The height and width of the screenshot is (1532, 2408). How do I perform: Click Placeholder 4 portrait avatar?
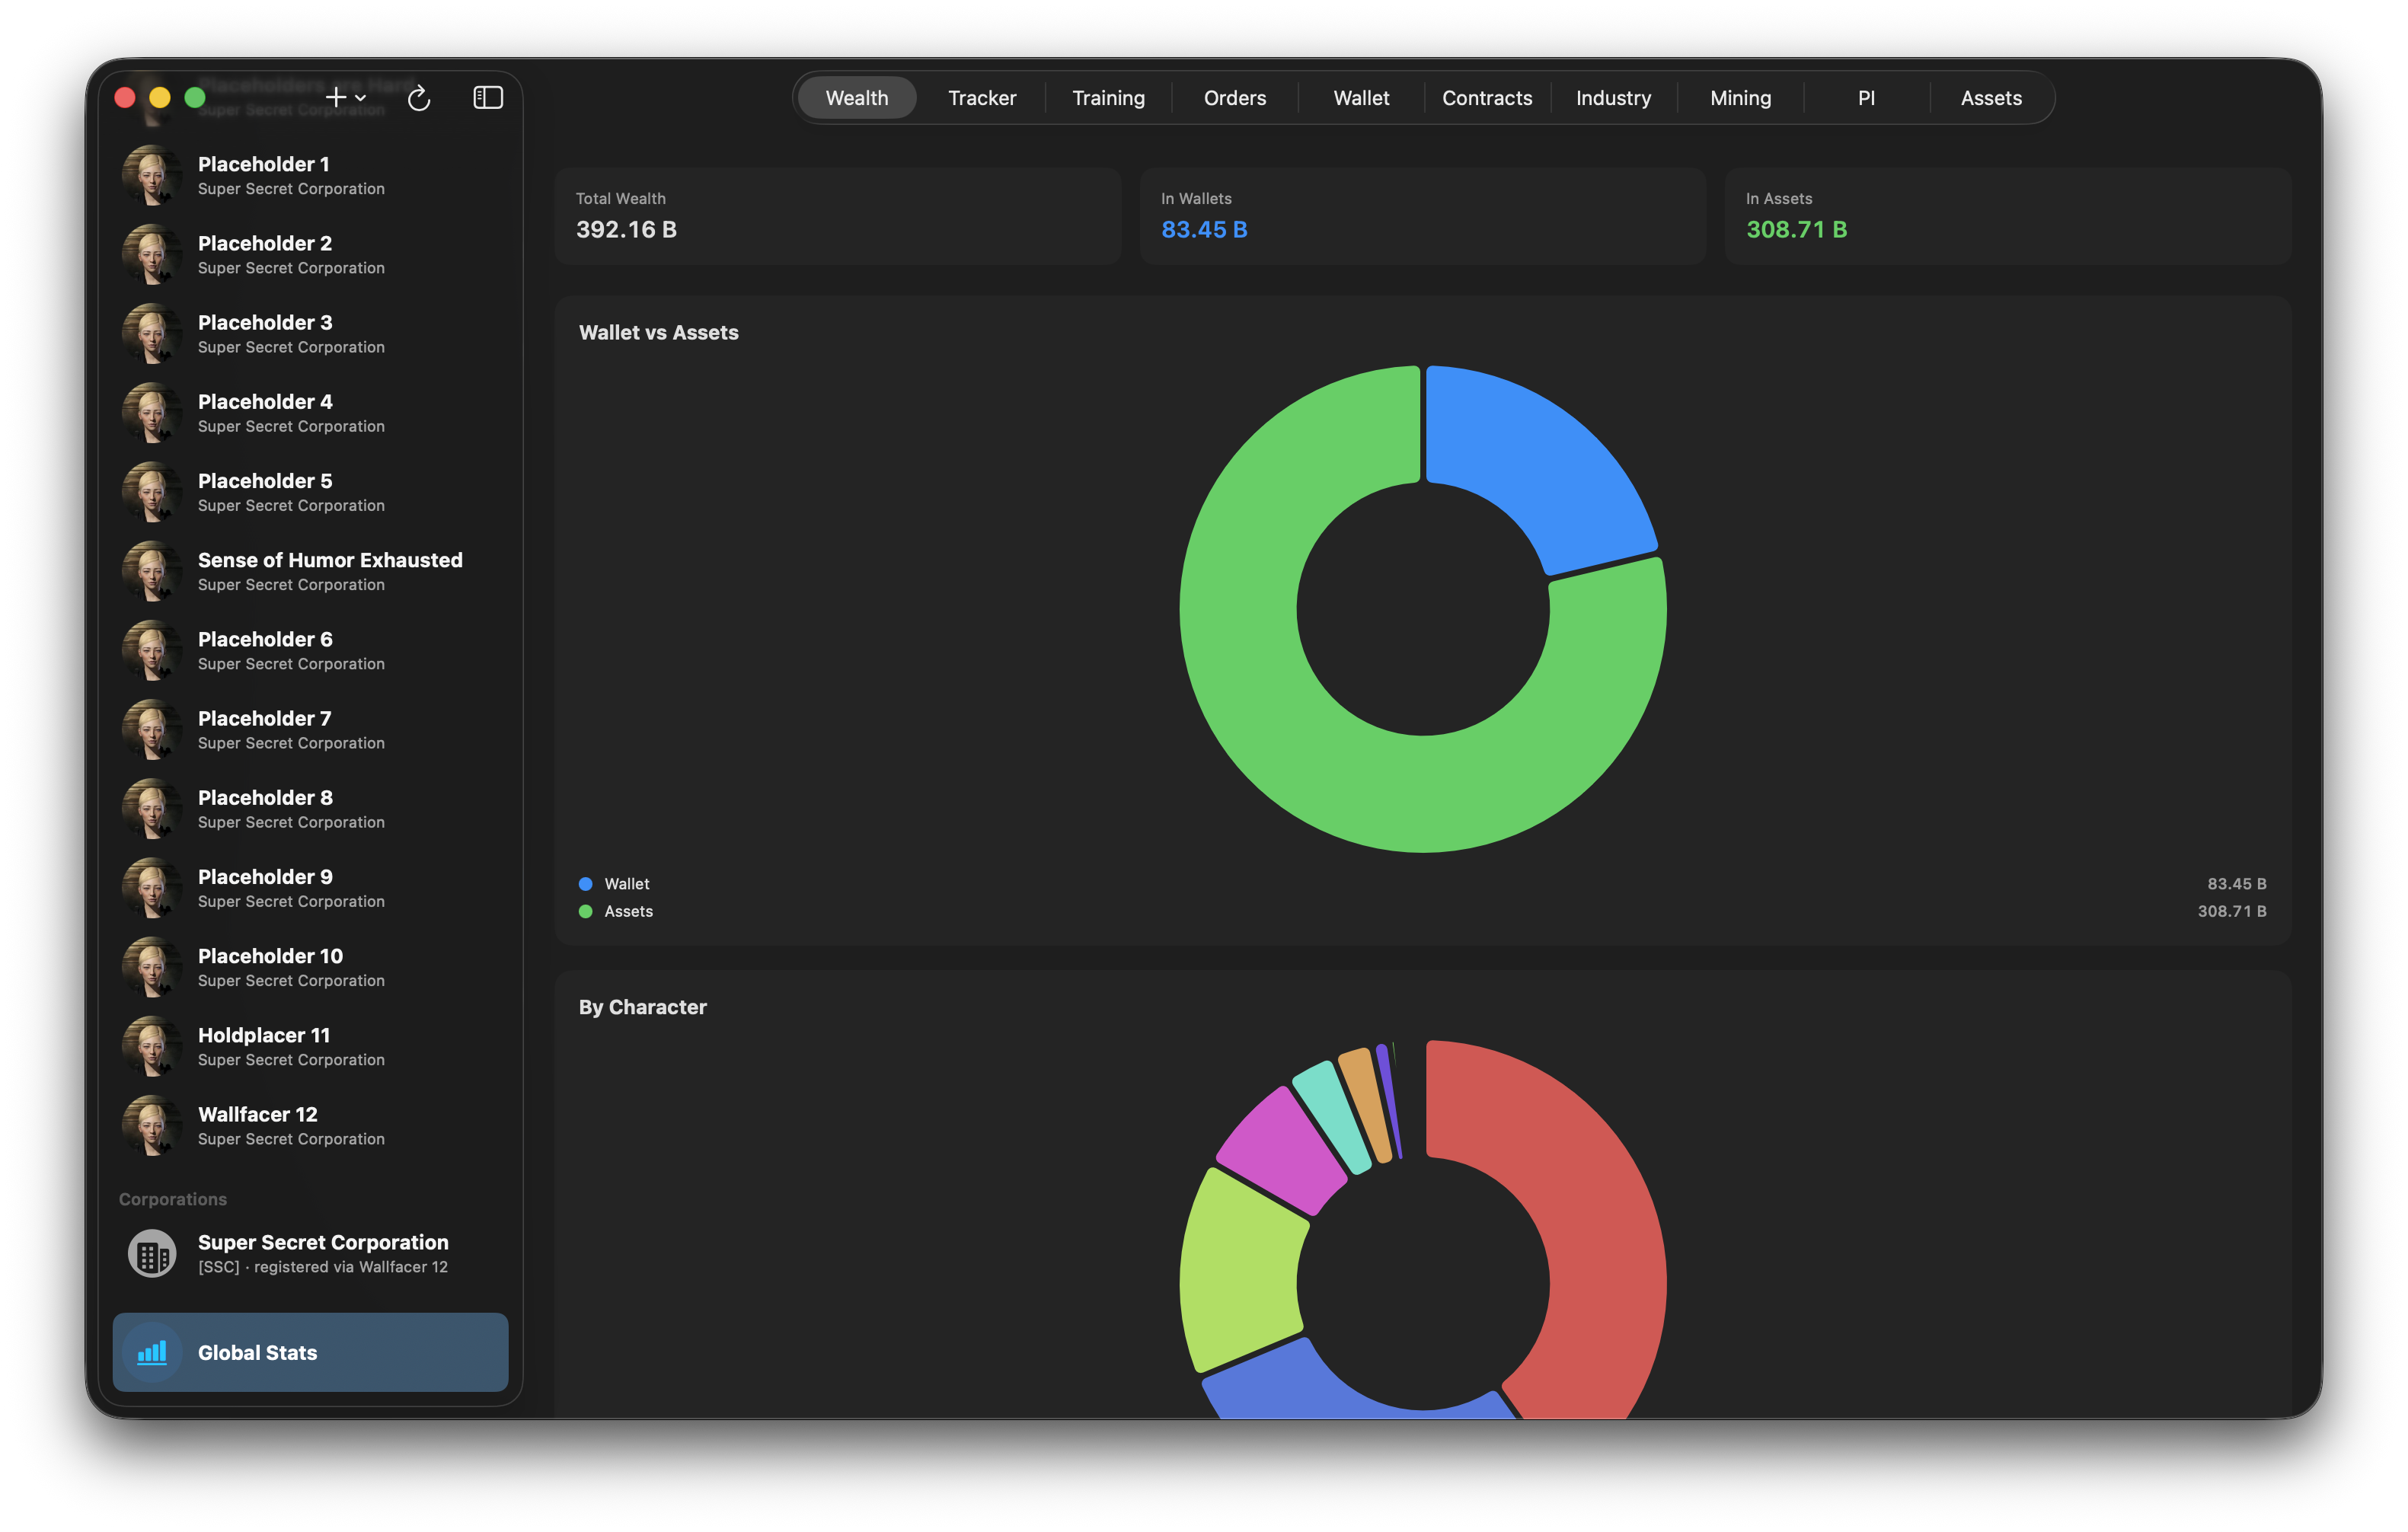152,412
